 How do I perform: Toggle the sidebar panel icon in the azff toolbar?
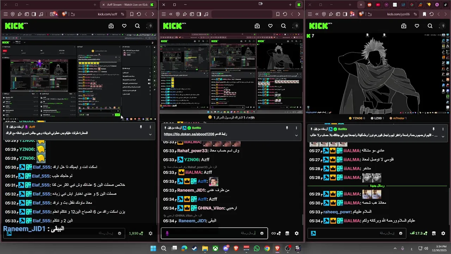(x=34, y=14)
